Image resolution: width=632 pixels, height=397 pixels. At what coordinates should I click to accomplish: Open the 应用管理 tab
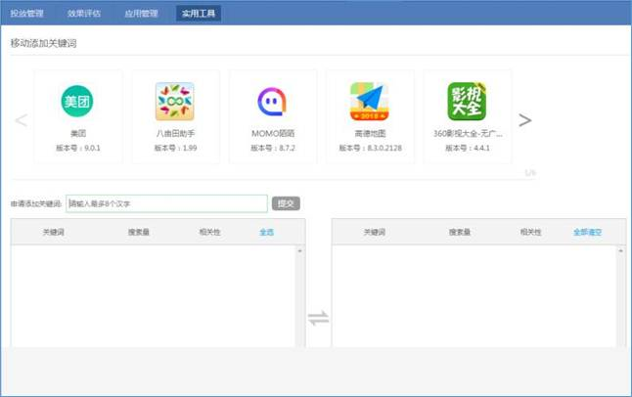click(x=142, y=14)
